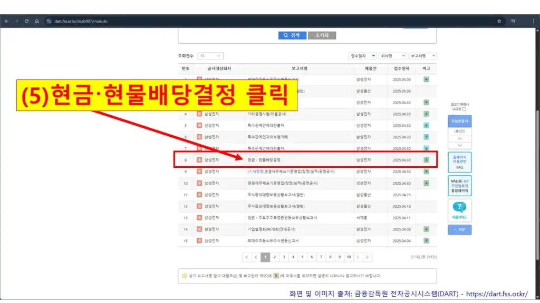Open 특수관계인과의보험거래 report in row 6
540x303 pixels.
(267, 137)
